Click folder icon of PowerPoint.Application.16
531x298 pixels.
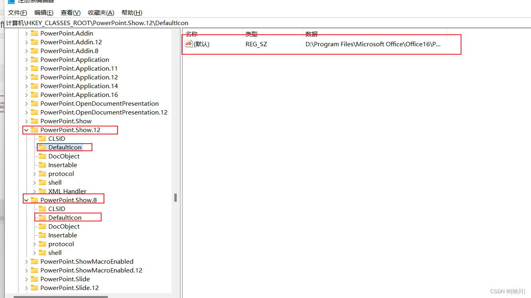[34, 95]
